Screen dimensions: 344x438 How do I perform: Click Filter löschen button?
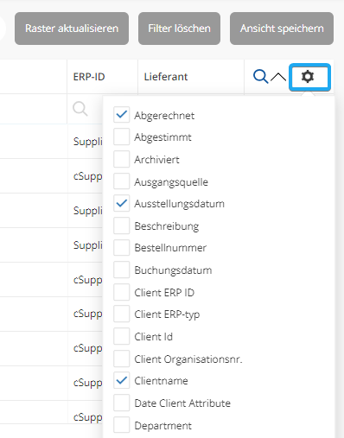[x=179, y=29]
